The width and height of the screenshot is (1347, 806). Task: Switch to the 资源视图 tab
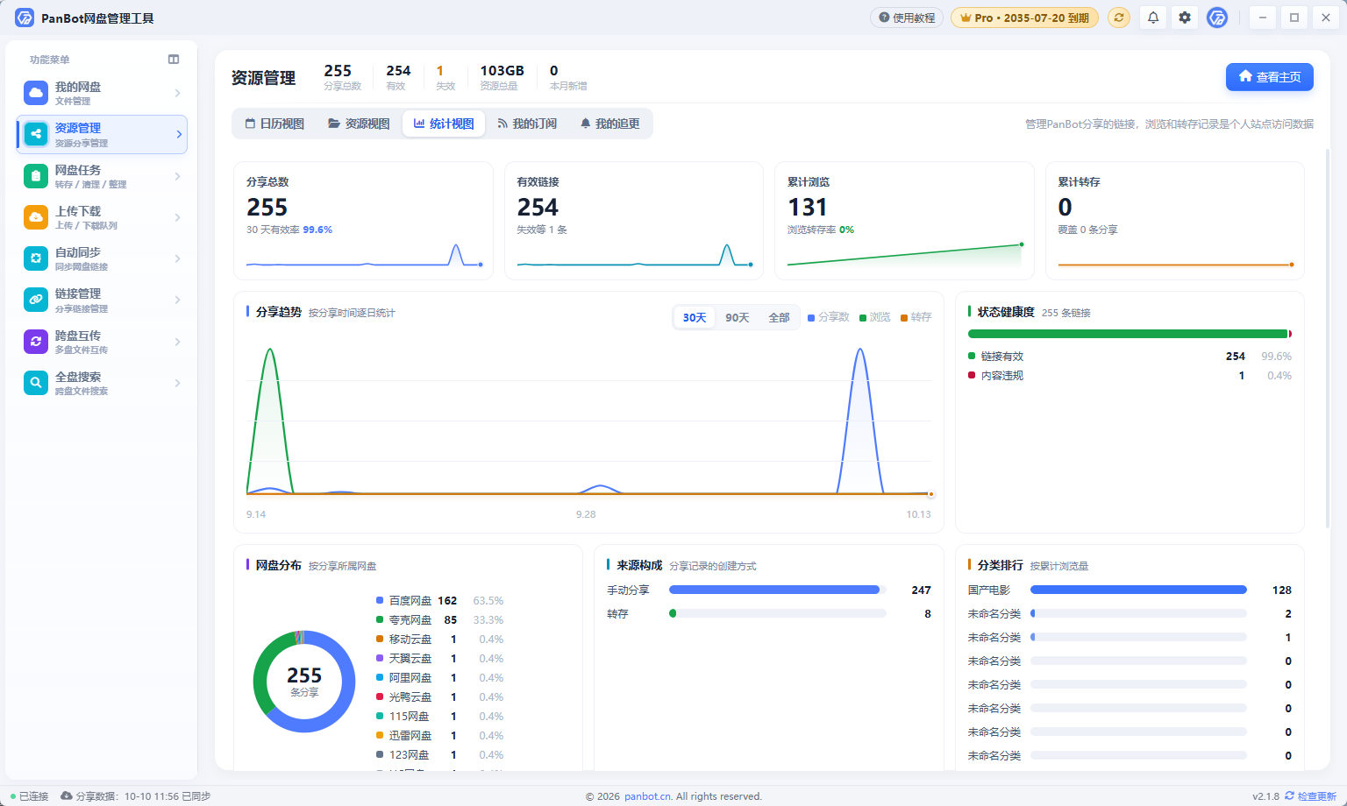[359, 124]
